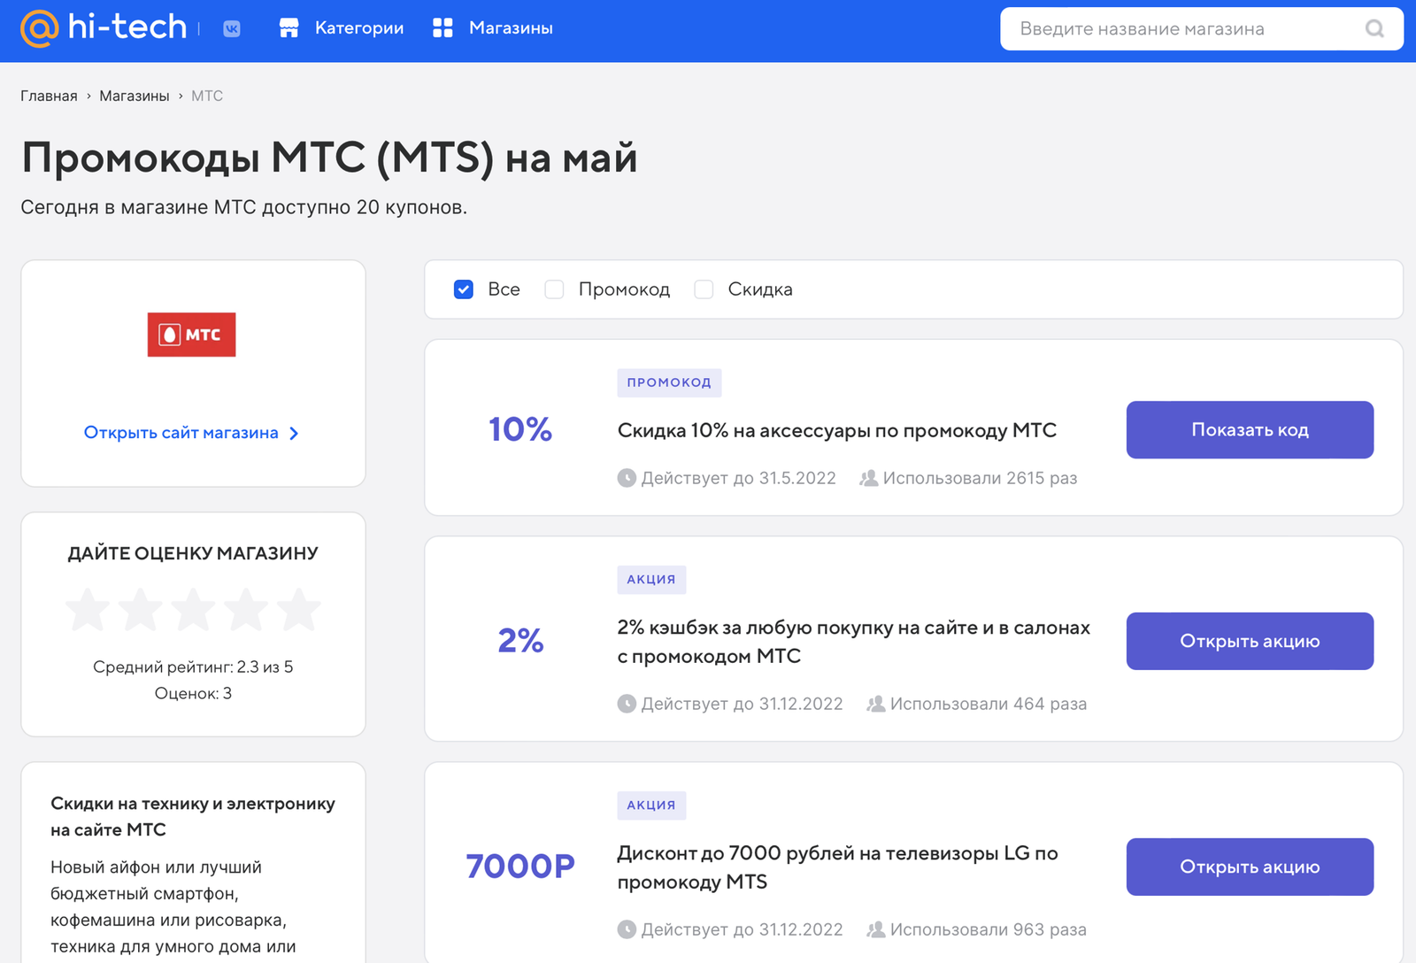Viewport: 1416px width, 963px height.
Task: Click the red МТС store logo
Action: 191,335
